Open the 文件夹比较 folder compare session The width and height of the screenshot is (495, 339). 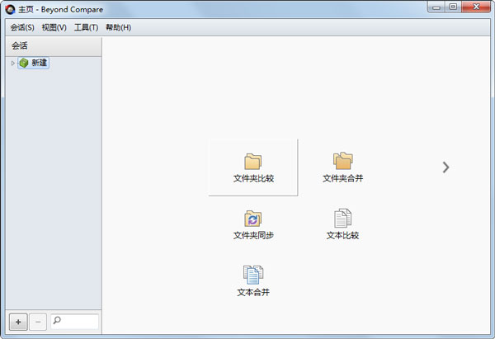tap(253, 167)
